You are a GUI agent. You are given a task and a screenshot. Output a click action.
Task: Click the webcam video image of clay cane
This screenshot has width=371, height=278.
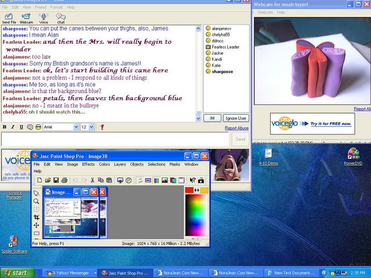pos(312,61)
